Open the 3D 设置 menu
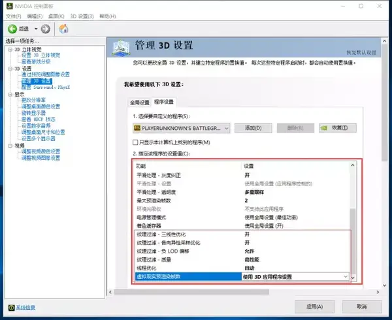392x320 pixels. click(x=83, y=15)
